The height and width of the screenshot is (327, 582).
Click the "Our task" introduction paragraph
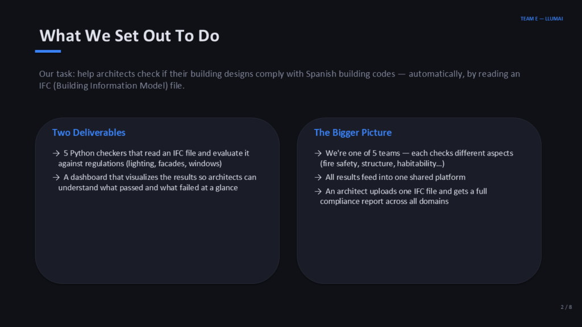(x=279, y=80)
